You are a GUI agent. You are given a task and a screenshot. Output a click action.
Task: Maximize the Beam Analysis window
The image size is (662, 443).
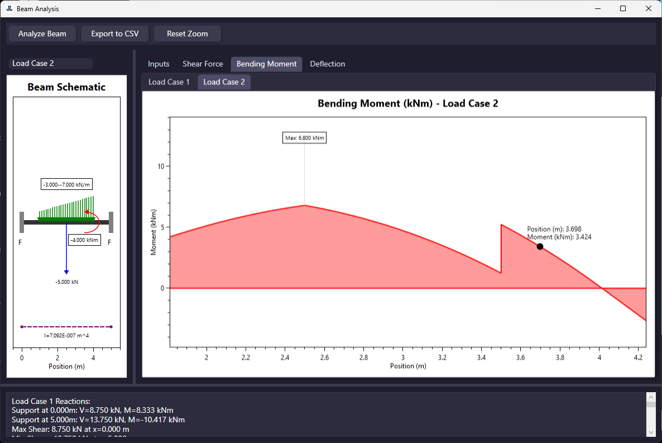623,9
